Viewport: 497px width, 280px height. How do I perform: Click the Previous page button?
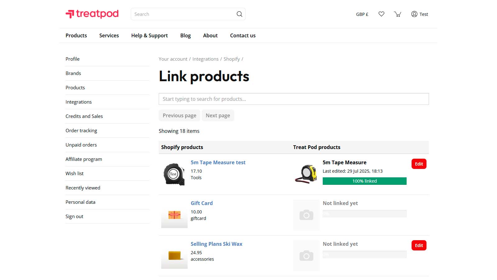pyautogui.click(x=180, y=115)
